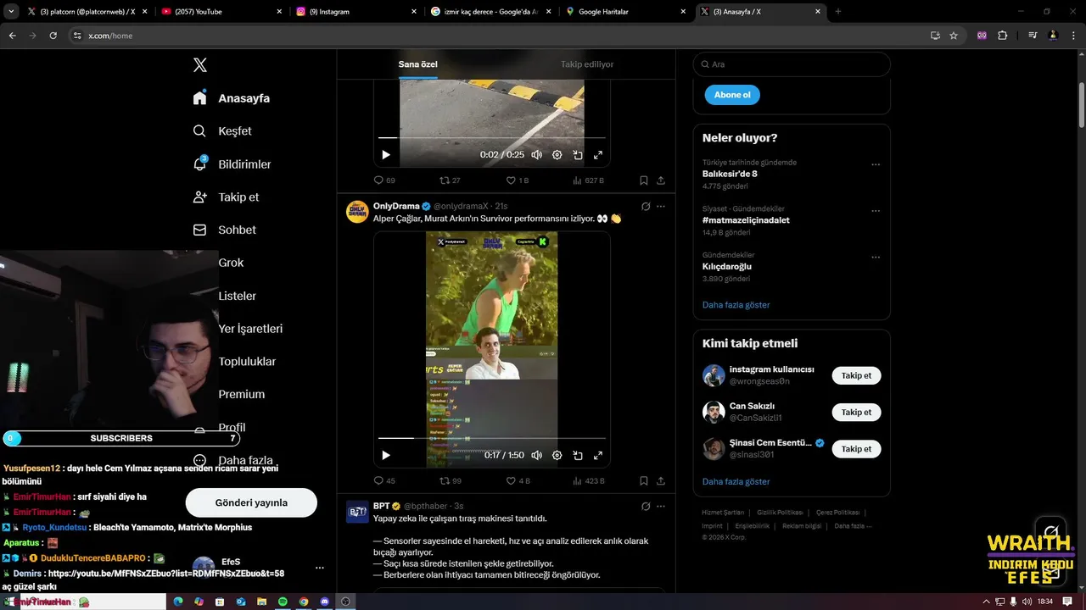The image size is (1086, 610).
Task: Click the Ara search field
Action: 792,64
